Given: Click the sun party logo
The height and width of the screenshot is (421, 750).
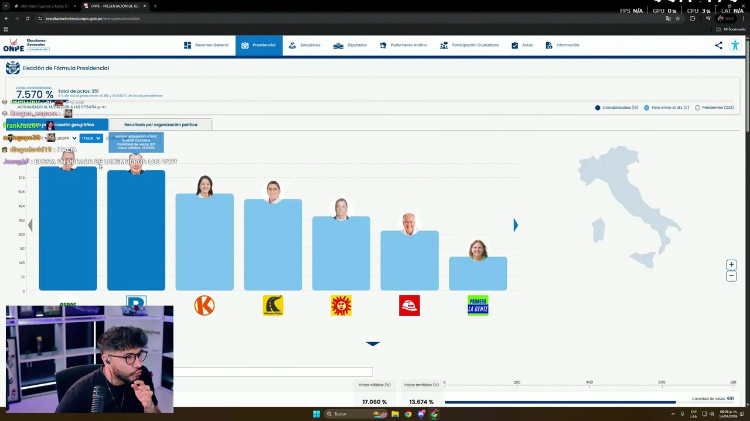Looking at the screenshot, I should point(341,305).
